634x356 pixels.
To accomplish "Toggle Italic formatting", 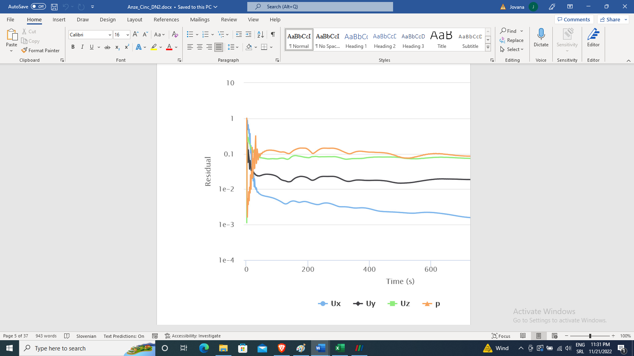I will coord(82,47).
